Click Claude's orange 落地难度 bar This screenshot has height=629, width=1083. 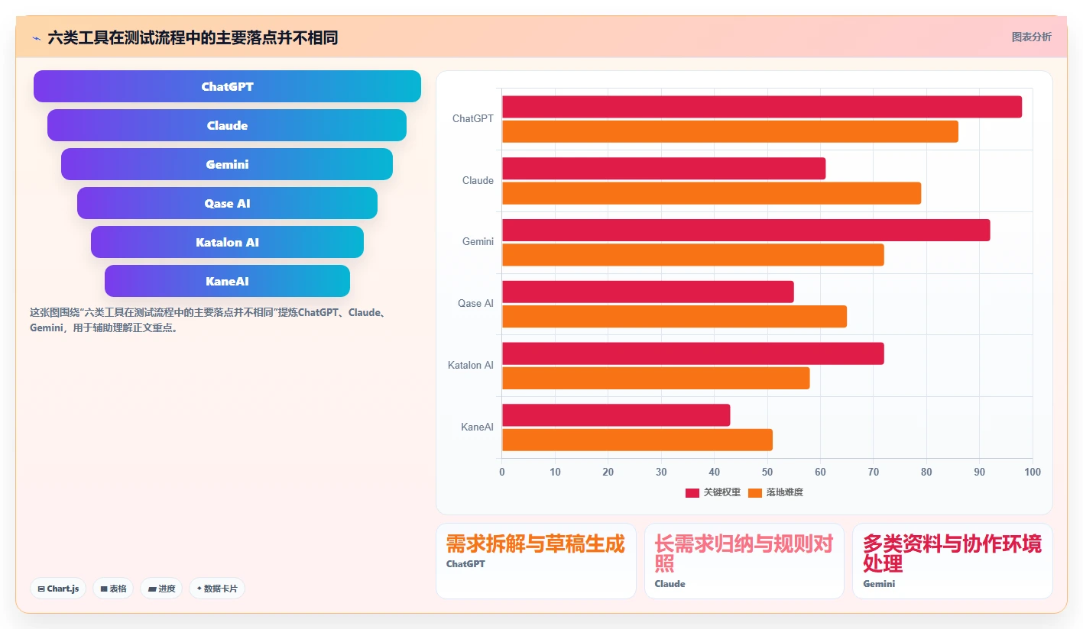(x=712, y=193)
